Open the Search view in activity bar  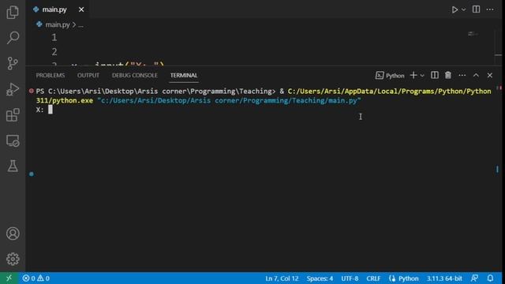(x=13, y=38)
